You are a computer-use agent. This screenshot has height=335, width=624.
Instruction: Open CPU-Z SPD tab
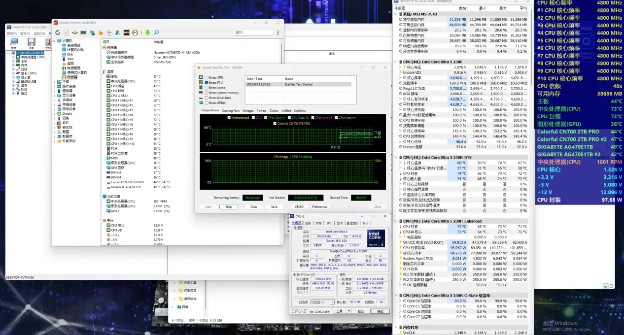click(x=329, y=223)
